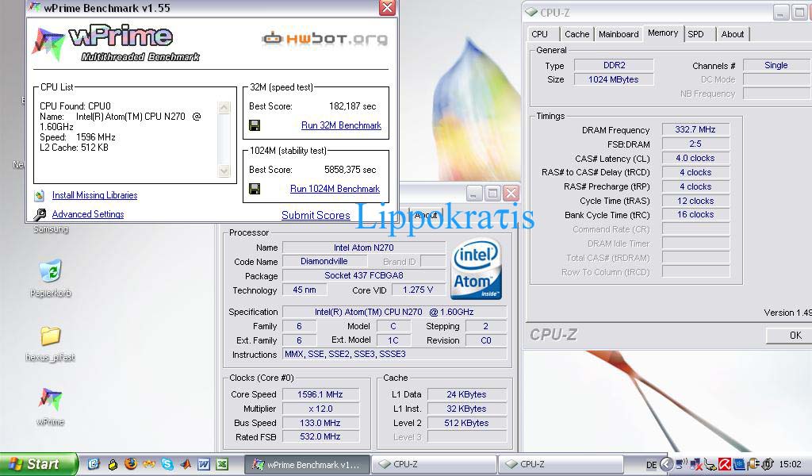Viewport: 812px width, 476px height.
Task: Activate wPrime Benchmark taskbar button
Action: (x=307, y=465)
